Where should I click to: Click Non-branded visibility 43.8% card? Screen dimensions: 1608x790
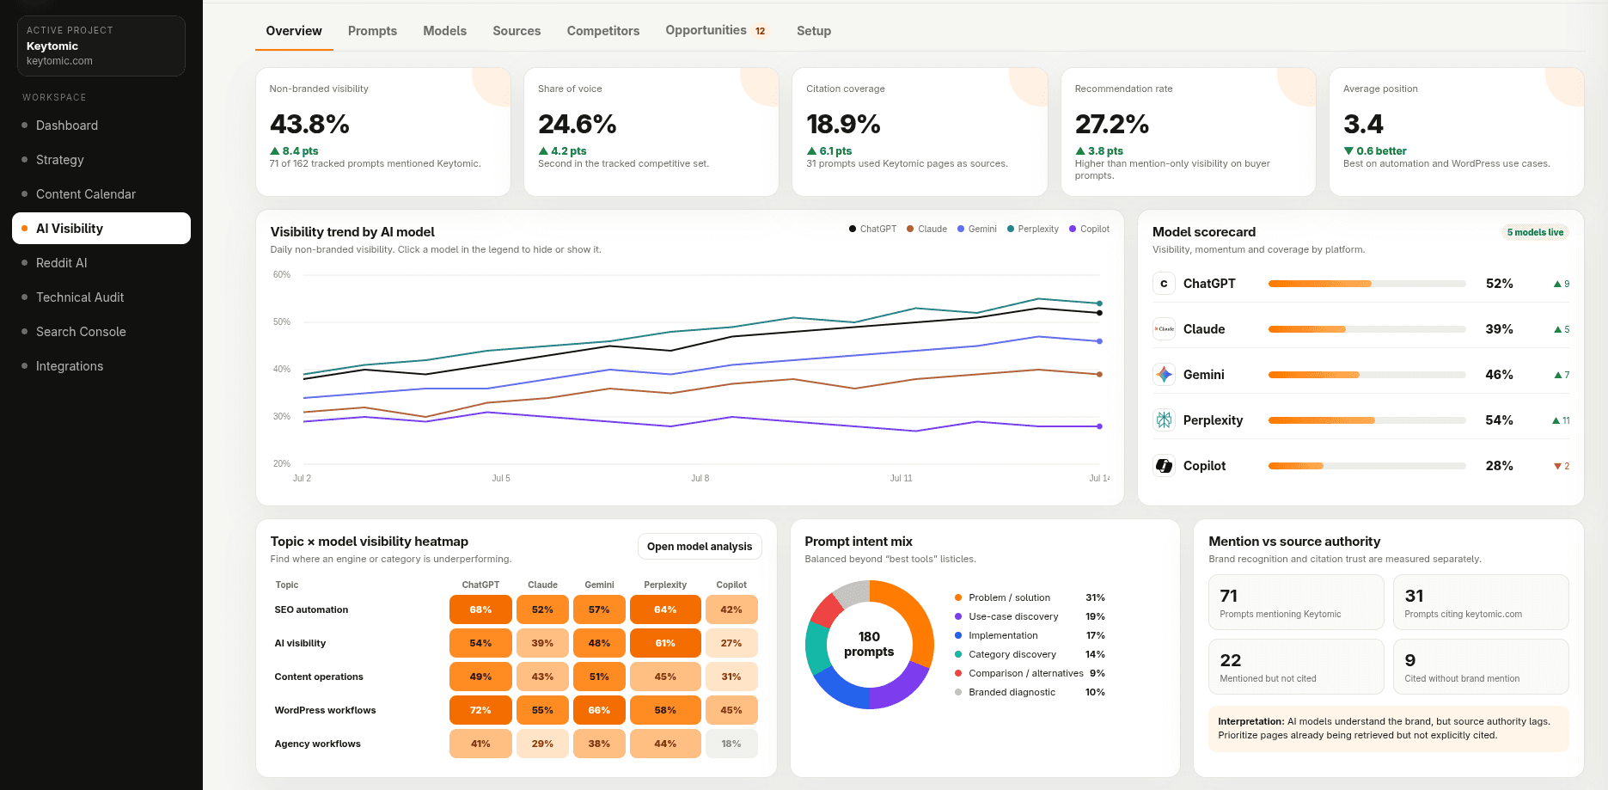click(383, 132)
